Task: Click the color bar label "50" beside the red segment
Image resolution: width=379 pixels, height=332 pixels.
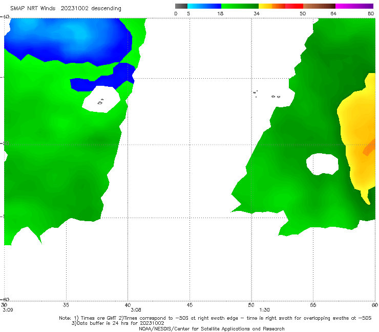Action: coord(303,13)
